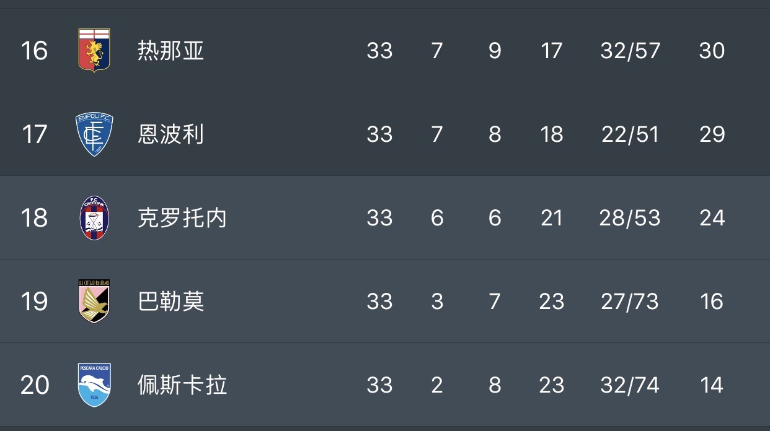Viewport: 770px width, 431px height.
Task: Click the goals record 27/73
Action: click(630, 302)
